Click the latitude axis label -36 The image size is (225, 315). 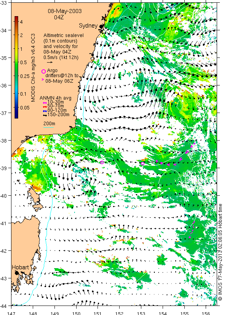3,85
